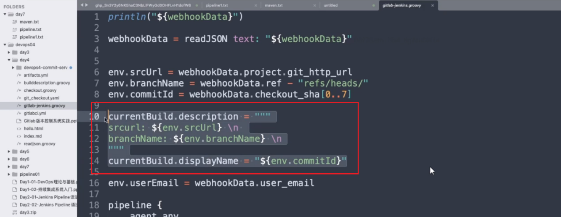Click the tab-scroll right arrow
This screenshot has height=217, width=561.
pos(86,5)
